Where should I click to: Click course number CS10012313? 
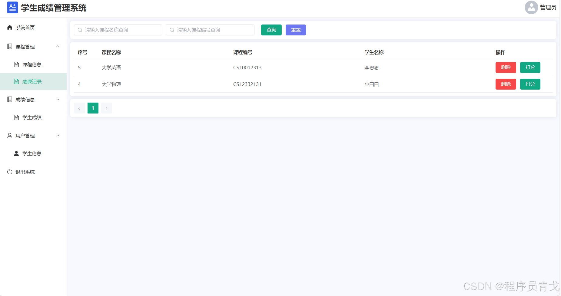247,67
